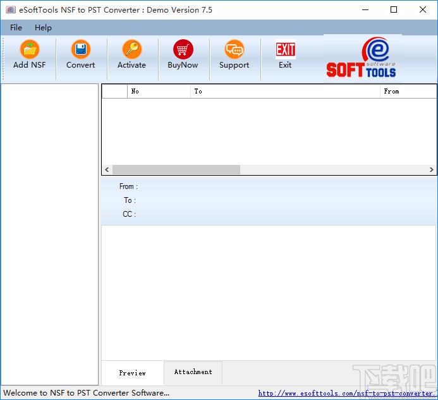Click the Convert floppy disk icon
438x400 pixels.
pos(81,49)
